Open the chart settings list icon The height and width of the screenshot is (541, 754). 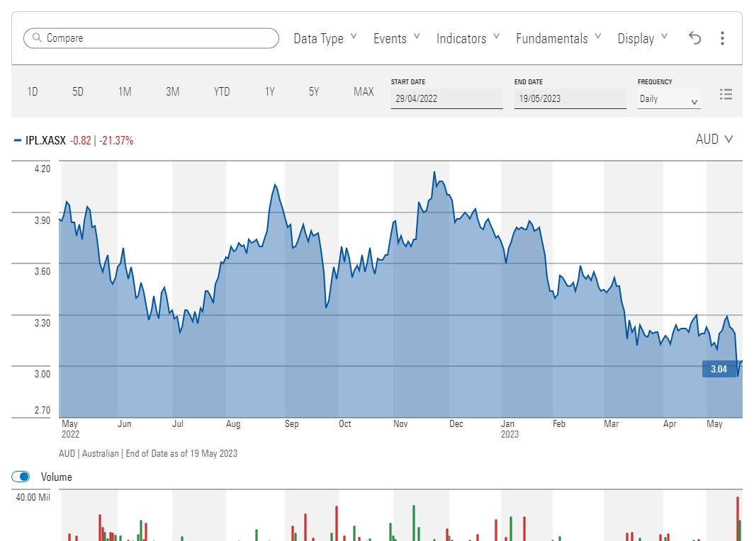coord(726,93)
